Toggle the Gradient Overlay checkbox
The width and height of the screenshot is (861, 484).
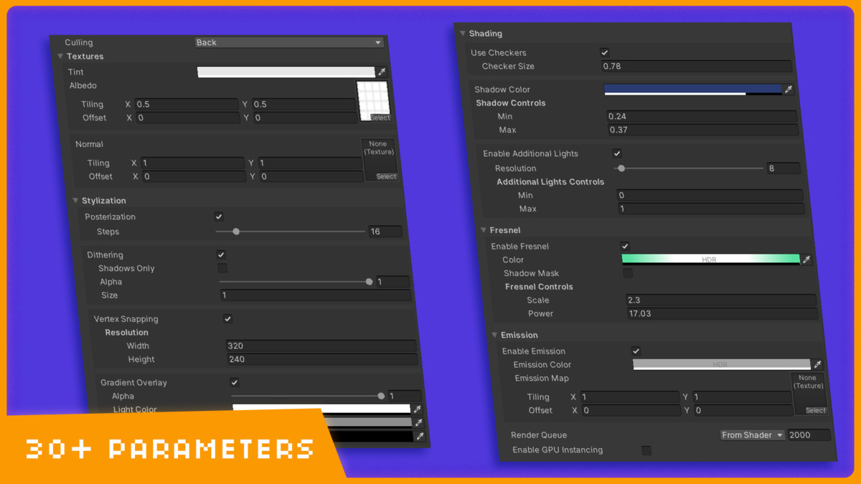click(234, 383)
